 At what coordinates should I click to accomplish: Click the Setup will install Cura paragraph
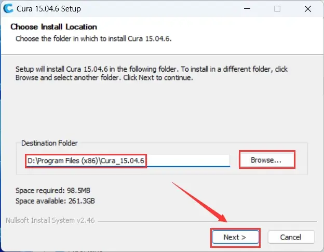point(152,73)
